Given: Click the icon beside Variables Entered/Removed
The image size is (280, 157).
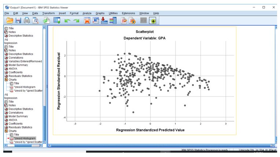Looking at the screenshot, I should click(x=6, y=61).
